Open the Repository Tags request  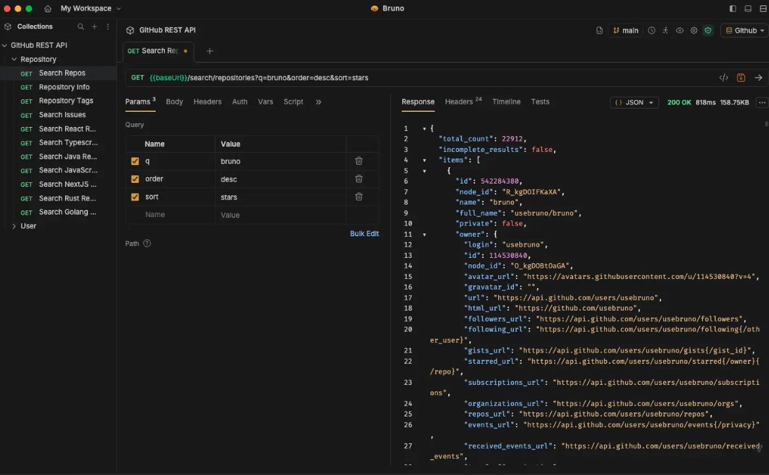pos(58,101)
